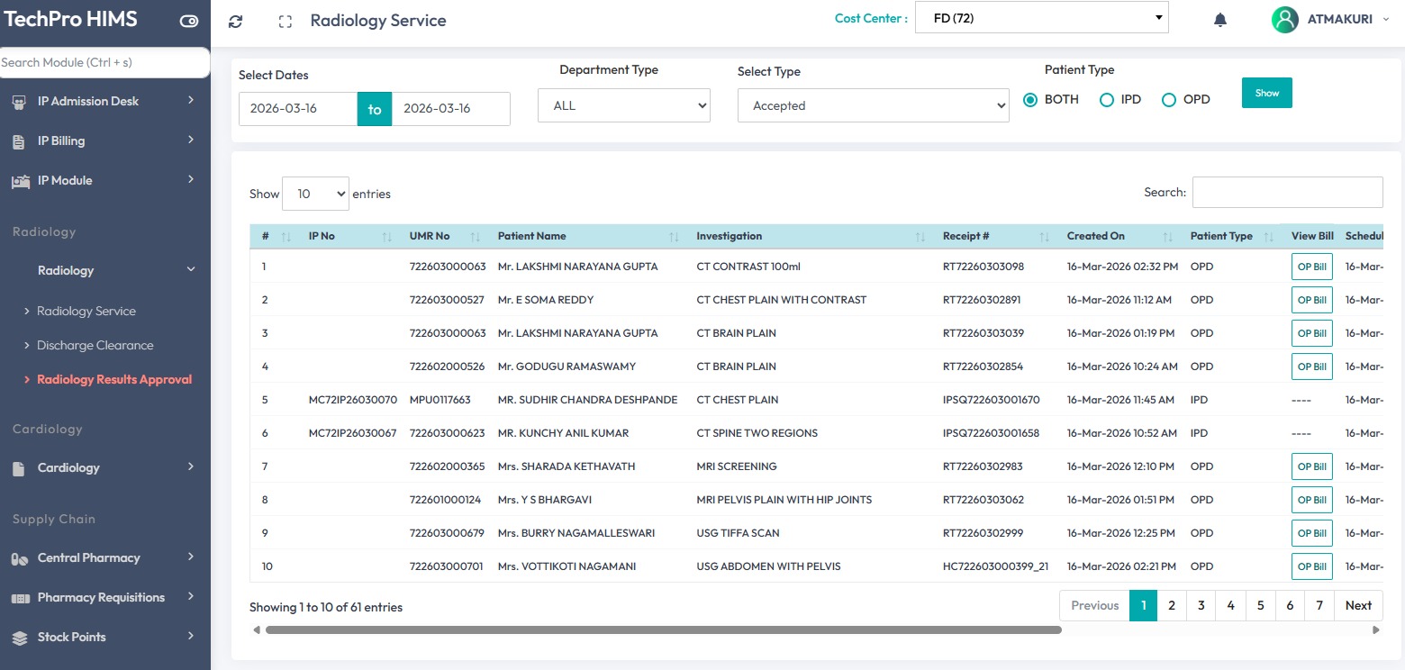Open the Department Type dropdown

623,105
